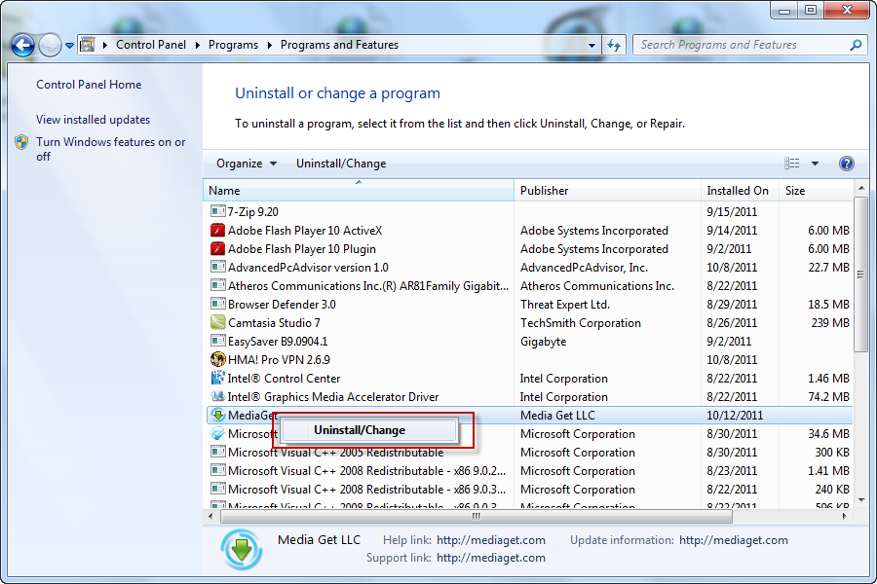
Task: Click the search magnifier icon
Action: coord(856,45)
